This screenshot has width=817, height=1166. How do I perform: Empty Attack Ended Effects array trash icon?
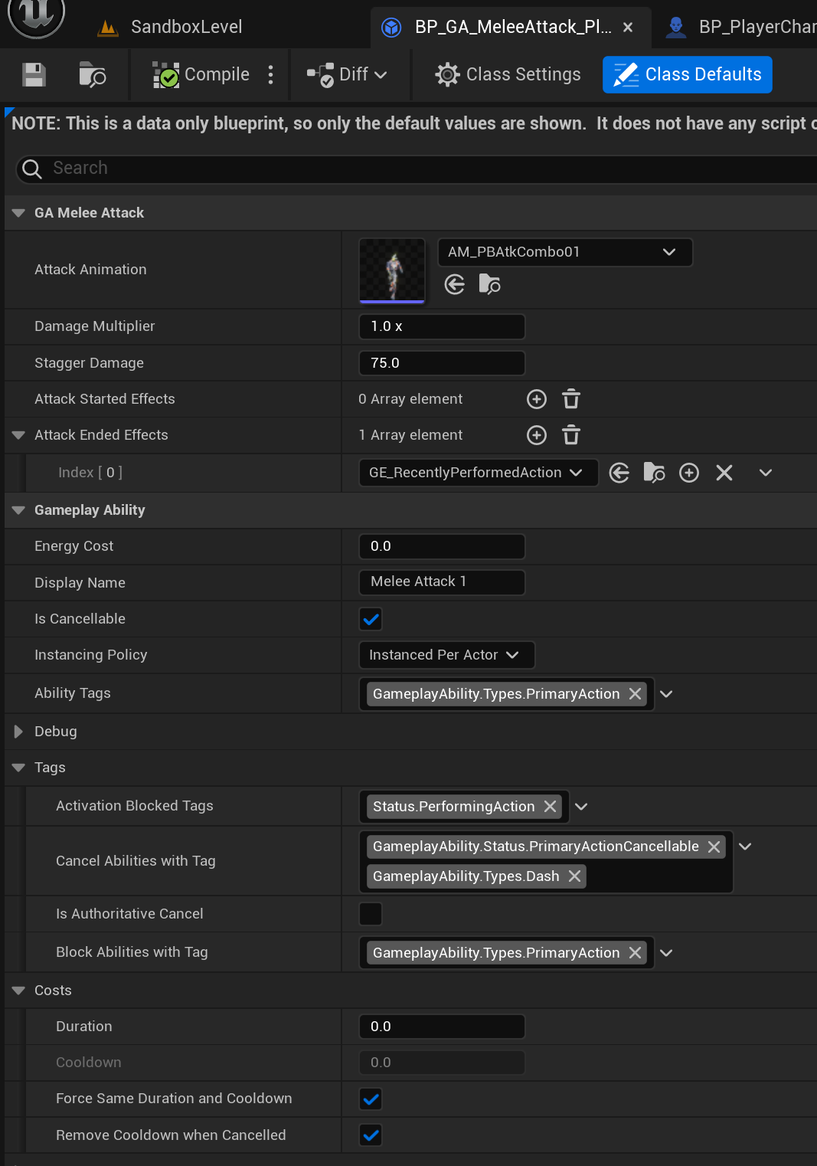[571, 435]
